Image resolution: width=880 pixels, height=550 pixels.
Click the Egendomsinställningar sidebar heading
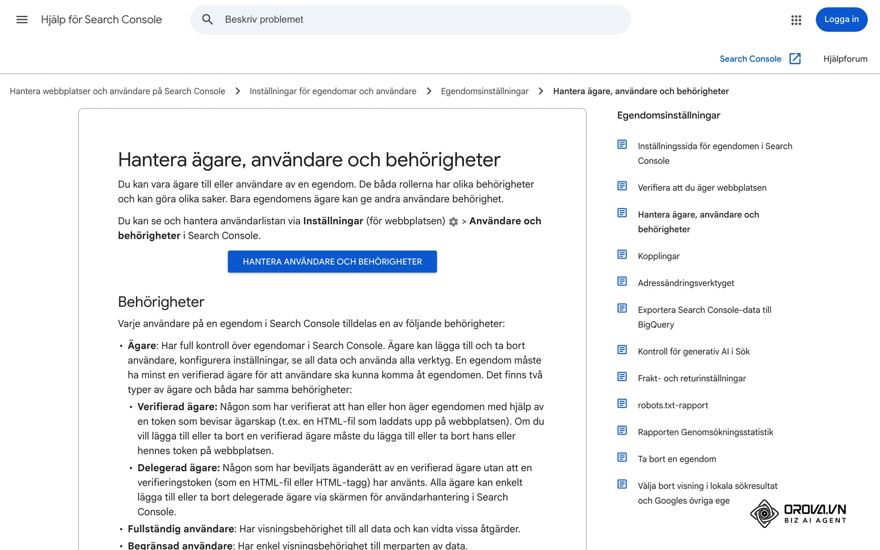click(x=668, y=116)
